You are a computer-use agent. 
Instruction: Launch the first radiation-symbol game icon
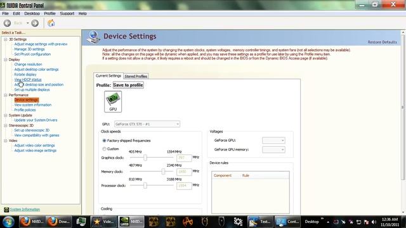154,222
